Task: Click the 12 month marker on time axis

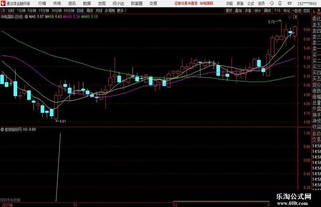Action: pyautogui.click(x=175, y=205)
